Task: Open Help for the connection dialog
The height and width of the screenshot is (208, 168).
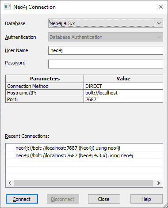Action: [x=146, y=199]
